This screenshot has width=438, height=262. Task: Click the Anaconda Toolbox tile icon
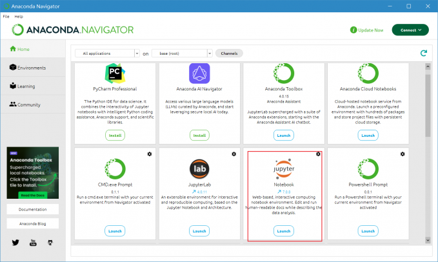click(x=284, y=74)
